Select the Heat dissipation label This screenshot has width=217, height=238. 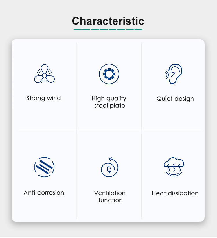[175, 193]
